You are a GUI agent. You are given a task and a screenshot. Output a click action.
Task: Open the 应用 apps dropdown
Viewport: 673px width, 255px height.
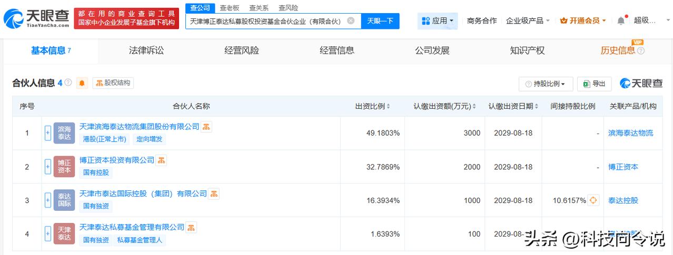(x=438, y=21)
